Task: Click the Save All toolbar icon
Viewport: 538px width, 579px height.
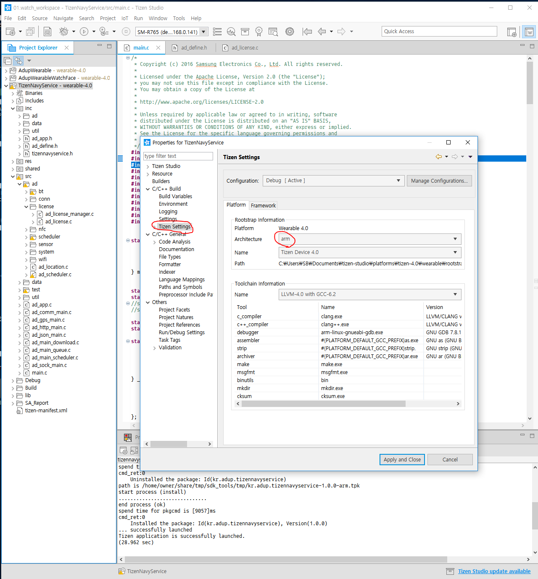Action: (x=30, y=31)
